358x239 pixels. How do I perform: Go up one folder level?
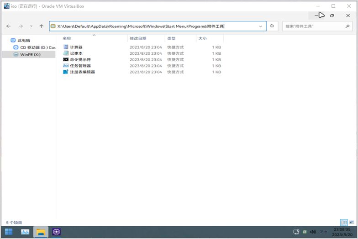(x=42, y=26)
